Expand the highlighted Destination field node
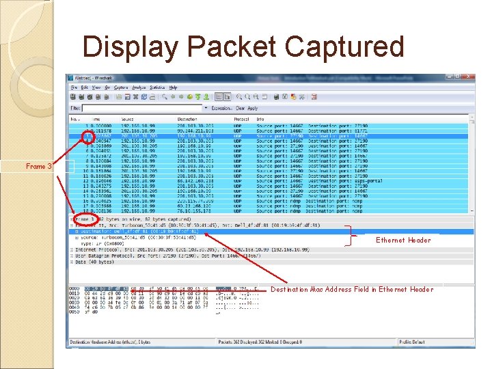 click(x=77, y=232)
